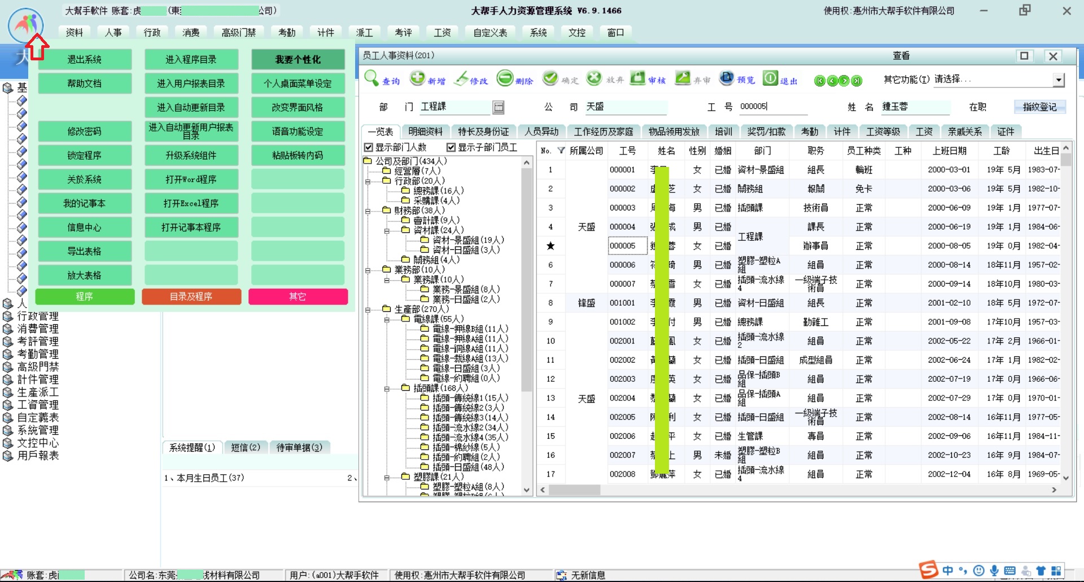Click the filter funnel icon in No. column
1084x582 pixels.
(x=561, y=151)
